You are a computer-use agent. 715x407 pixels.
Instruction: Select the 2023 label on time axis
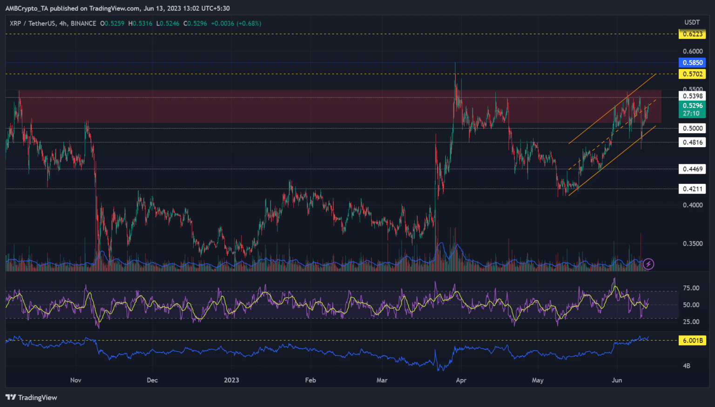[x=231, y=380]
